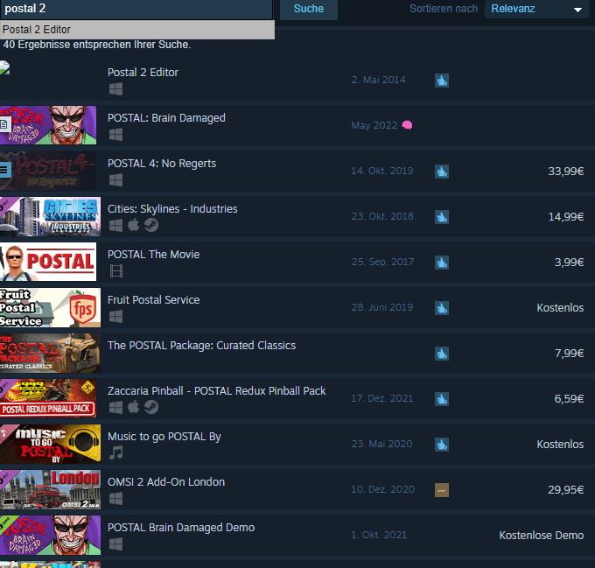Viewport: 595px width, 568px height.
Task: Click the pink brain icon next to May 2022
Action: click(x=407, y=125)
